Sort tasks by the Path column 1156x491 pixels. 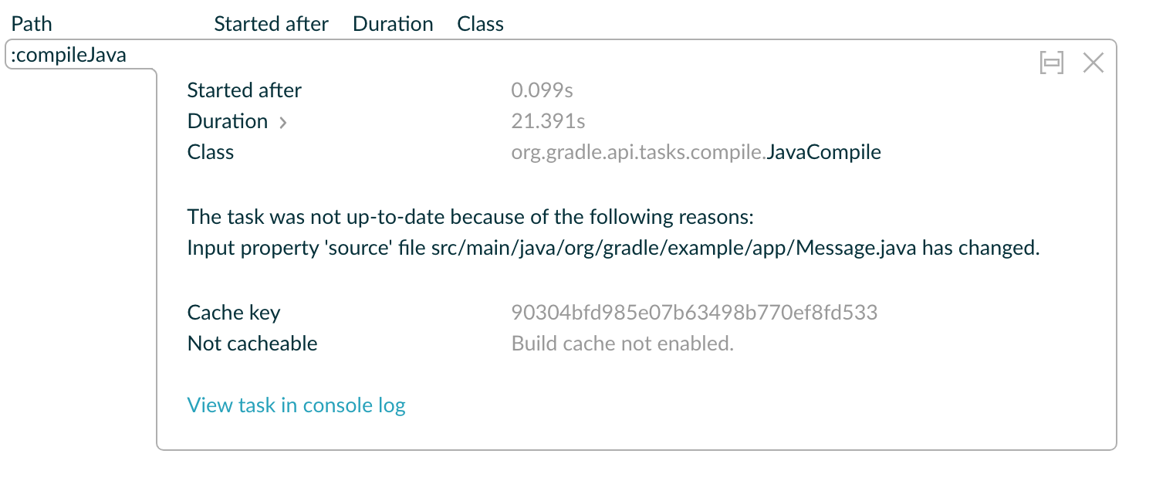click(31, 23)
